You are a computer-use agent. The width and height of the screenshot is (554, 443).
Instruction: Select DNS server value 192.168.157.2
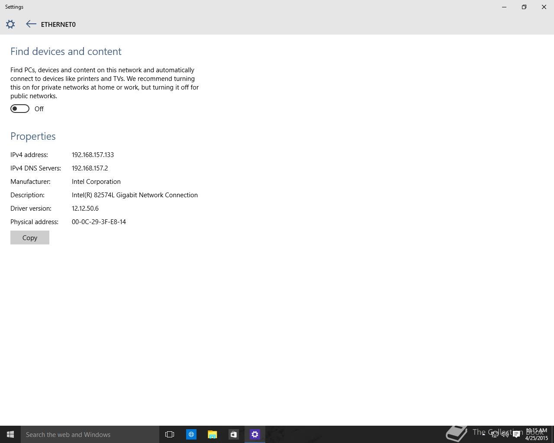pyautogui.click(x=90, y=168)
